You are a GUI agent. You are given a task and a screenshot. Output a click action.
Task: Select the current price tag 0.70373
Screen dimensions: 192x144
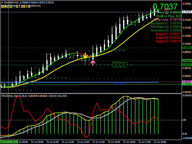coord(187,12)
